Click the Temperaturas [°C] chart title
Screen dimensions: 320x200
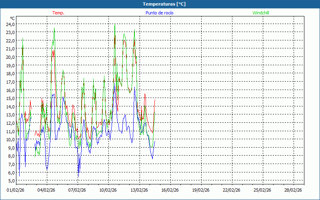[164, 4]
